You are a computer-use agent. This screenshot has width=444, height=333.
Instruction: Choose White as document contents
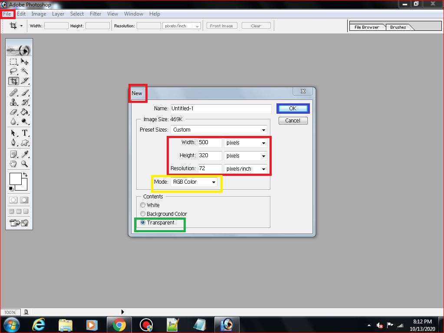pyautogui.click(x=143, y=205)
